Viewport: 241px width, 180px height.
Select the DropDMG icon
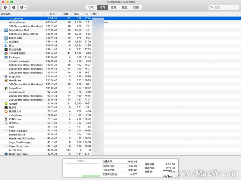(x=6, y=77)
